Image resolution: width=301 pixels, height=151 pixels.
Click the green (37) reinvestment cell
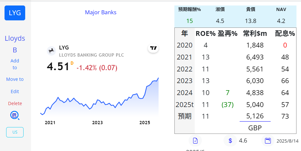click(227, 105)
